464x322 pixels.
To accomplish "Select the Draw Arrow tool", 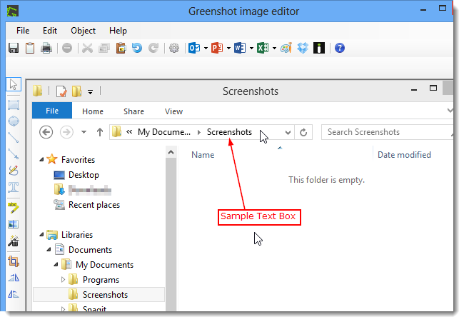I will coord(14,154).
